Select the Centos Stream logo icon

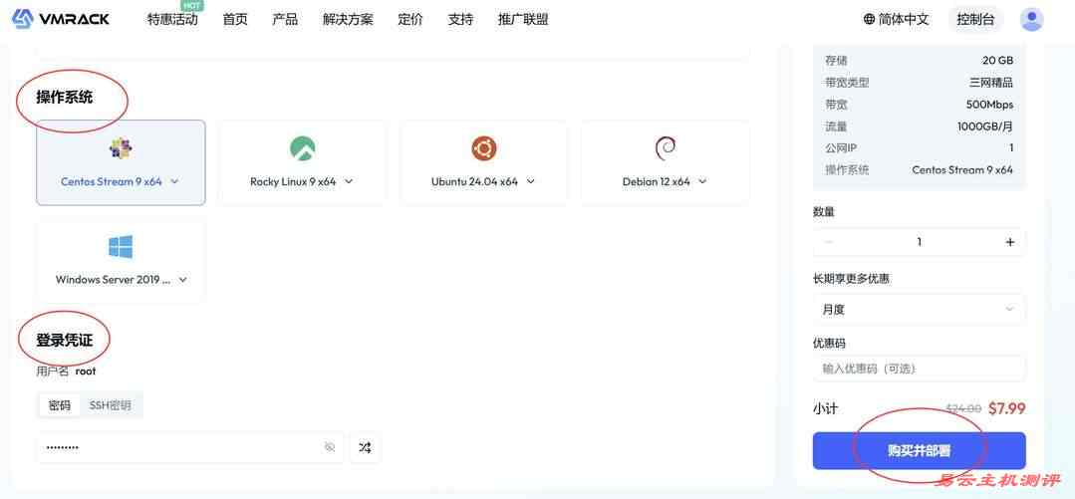pyautogui.click(x=121, y=148)
